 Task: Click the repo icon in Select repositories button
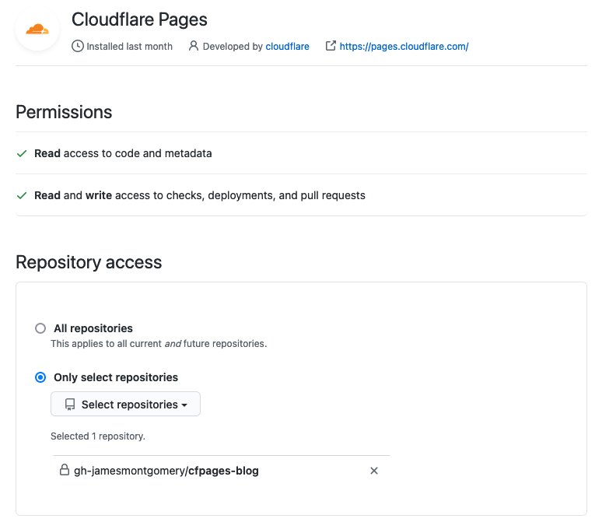pyautogui.click(x=70, y=405)
